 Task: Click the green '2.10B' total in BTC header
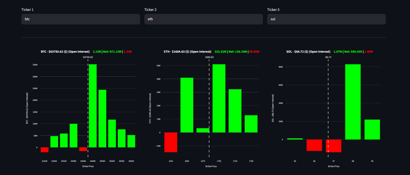[x=97, y=52]
